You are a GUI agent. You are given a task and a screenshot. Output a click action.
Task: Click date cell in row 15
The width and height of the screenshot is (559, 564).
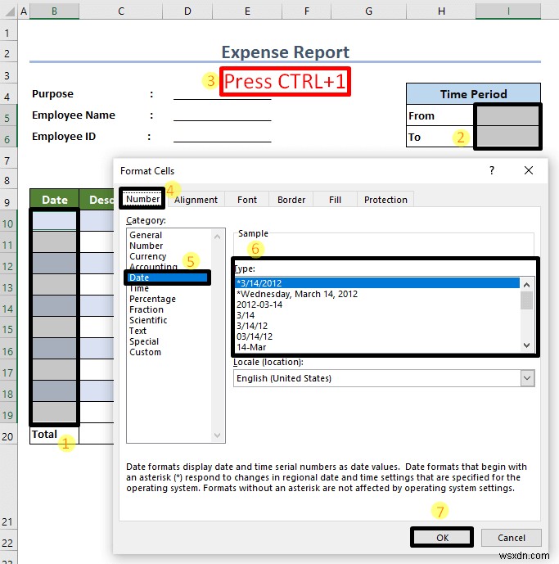click(54, 327)
